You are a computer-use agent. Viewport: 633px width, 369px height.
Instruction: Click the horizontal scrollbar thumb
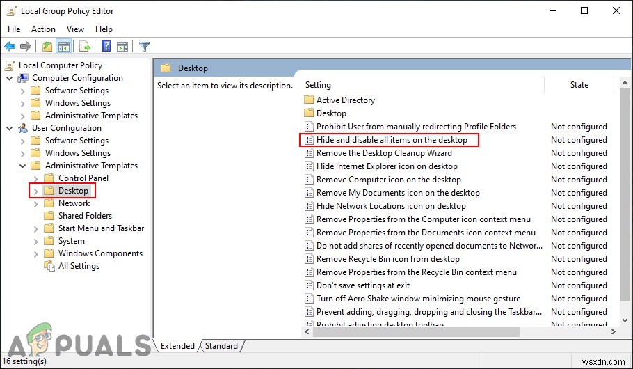[x=416, y=332]
